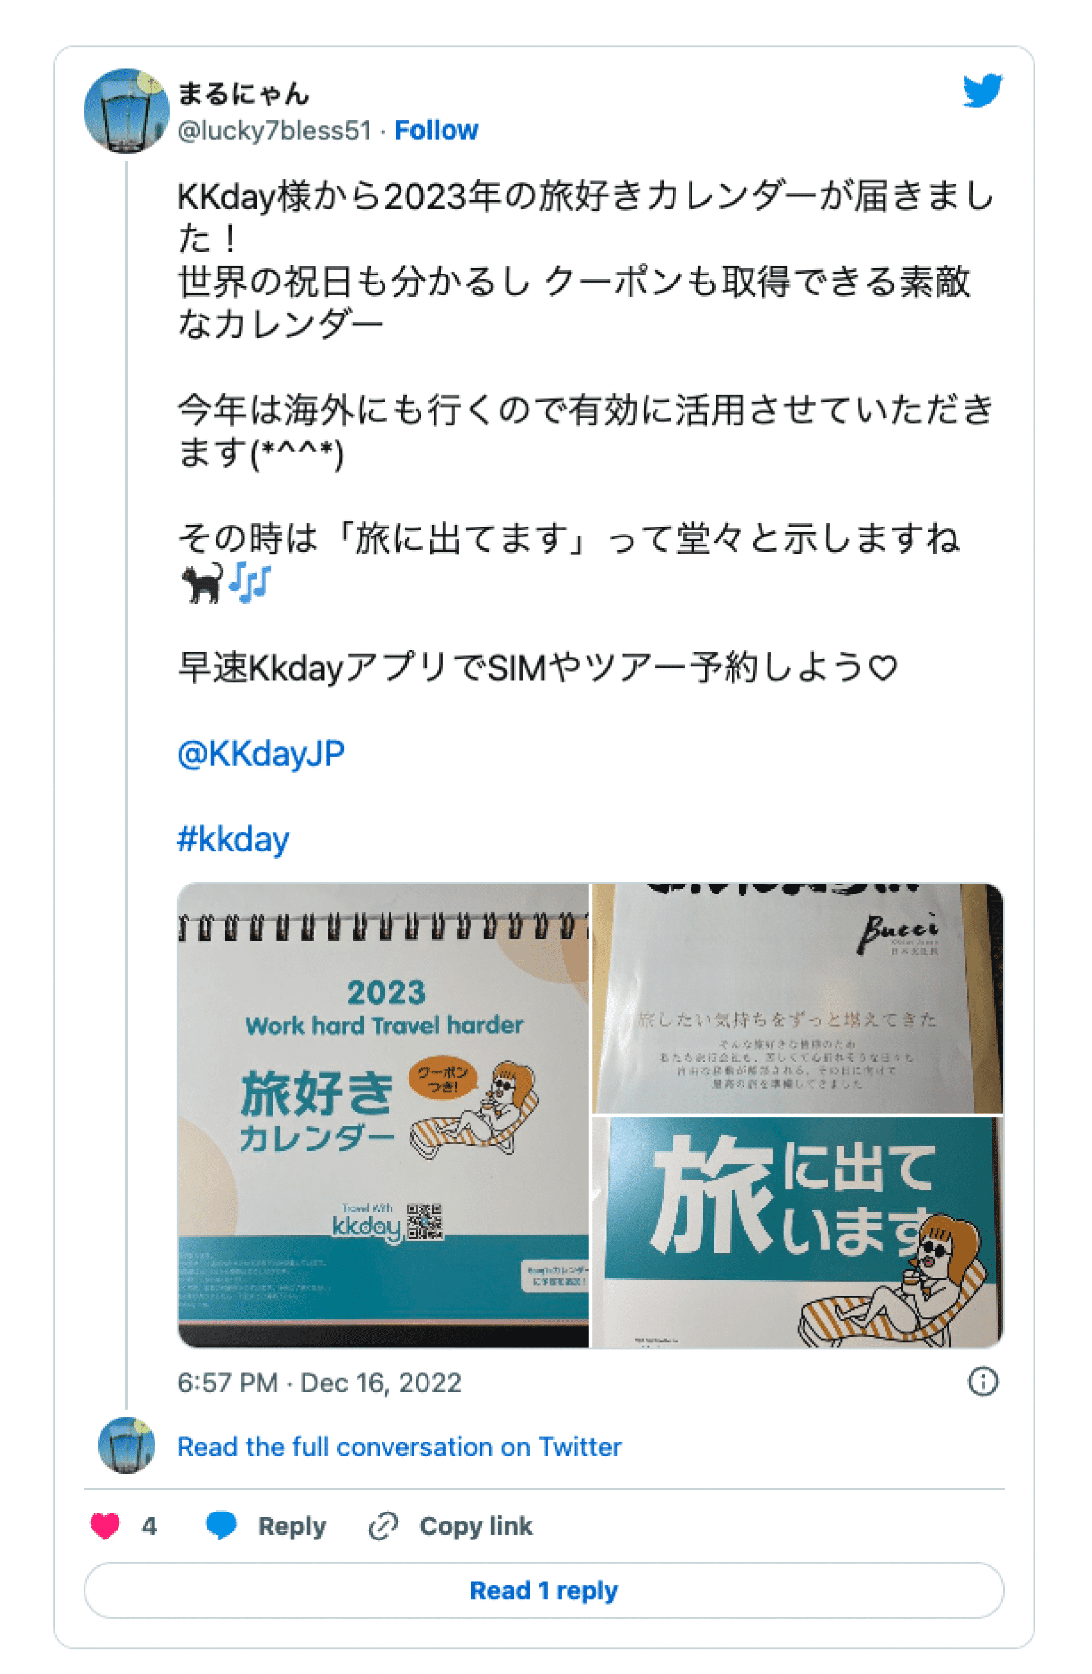Click the chain link copy icon

click(x=383, y=1526)
